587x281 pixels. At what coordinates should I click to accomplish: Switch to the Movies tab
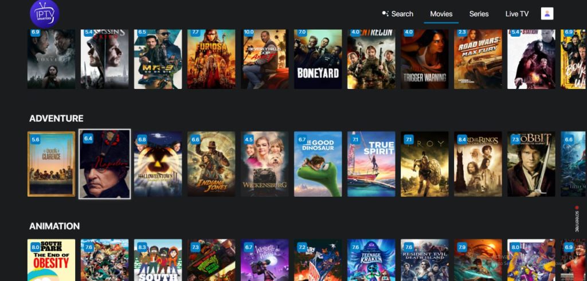pyautogui.click(x=441, y=14)
